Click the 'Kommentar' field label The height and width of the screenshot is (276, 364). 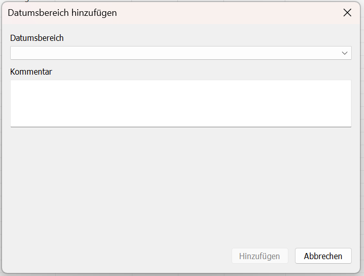tap(31, 72)
